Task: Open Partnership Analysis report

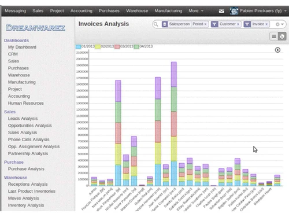Action: coord(28,153)
